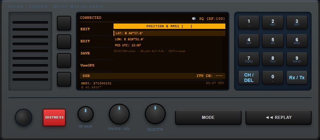Select the LAT field on the display

point(169,33)
